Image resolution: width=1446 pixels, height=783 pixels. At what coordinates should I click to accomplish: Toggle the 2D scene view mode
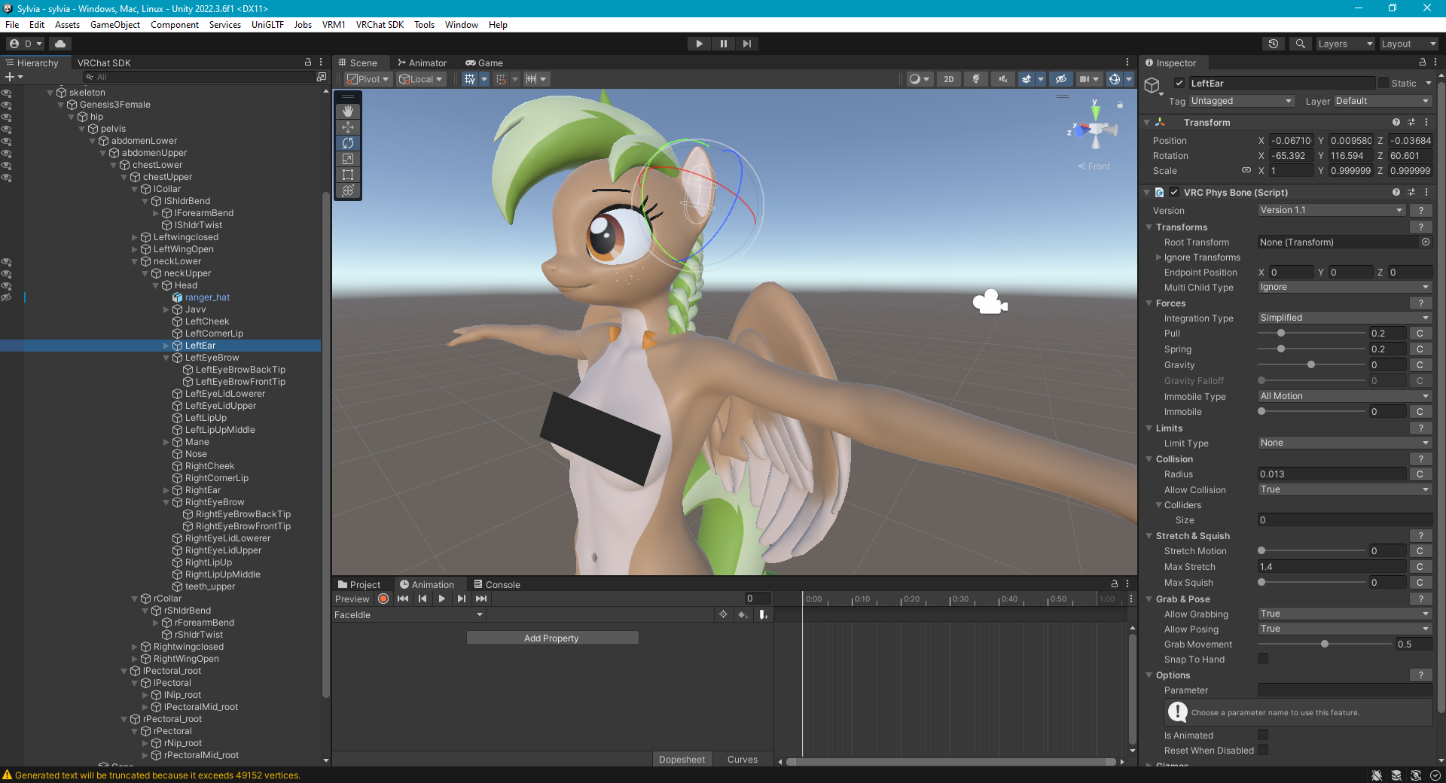click(x=948, y=79)
